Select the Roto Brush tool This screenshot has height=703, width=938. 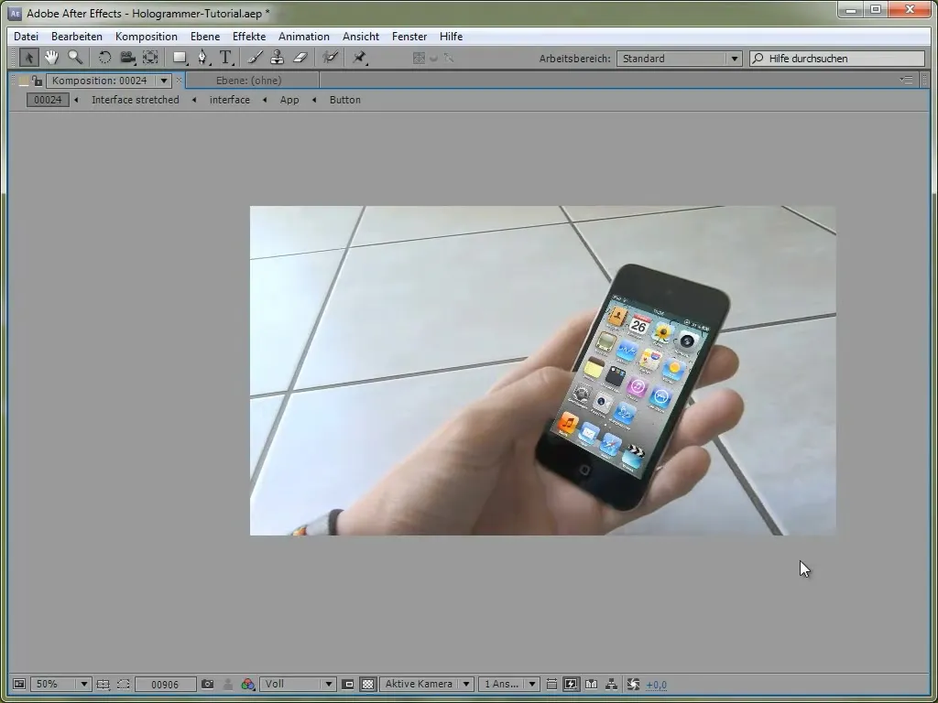coord(330,58)
